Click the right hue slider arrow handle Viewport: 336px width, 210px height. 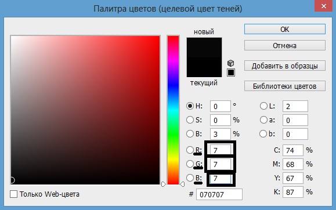point(182,184)
